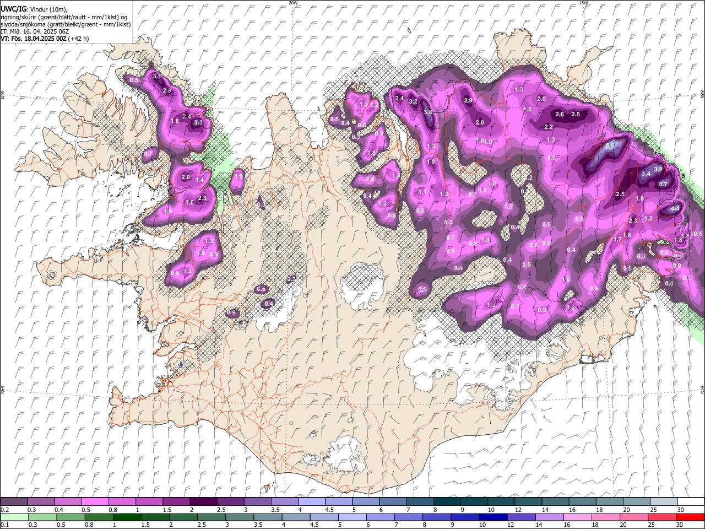Click the 'VT: Fös. 18.04.2025 00Z (+42 h)' line
Viewport: 705px width, 529px height.
tap(45, 39)
